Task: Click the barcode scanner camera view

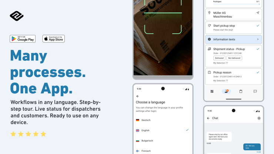Action: 163,38
